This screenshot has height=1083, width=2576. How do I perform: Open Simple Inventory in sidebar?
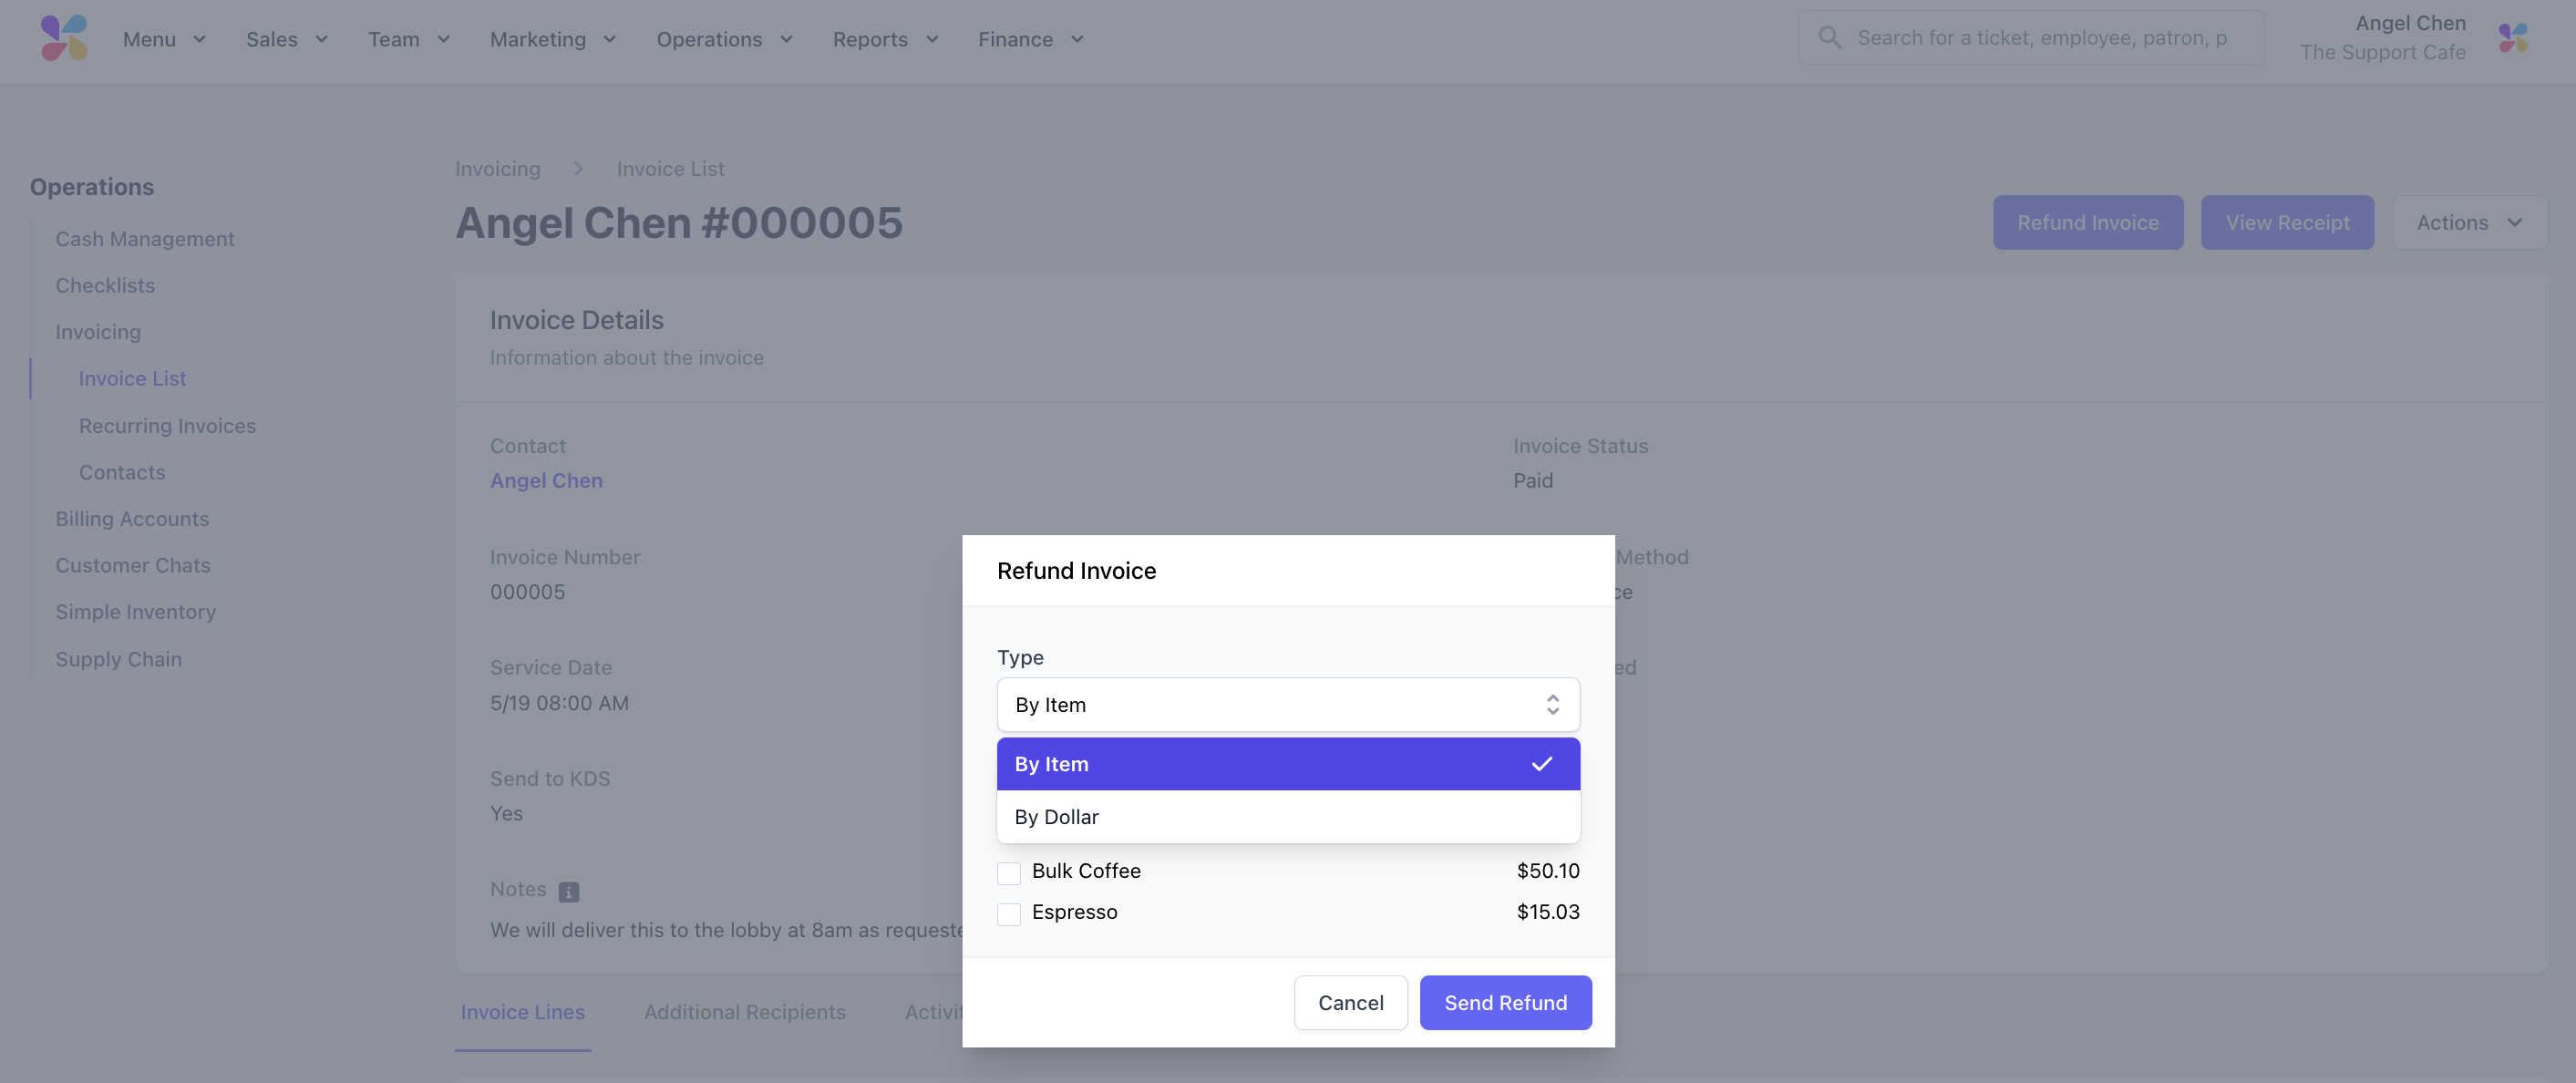point(135,612)
